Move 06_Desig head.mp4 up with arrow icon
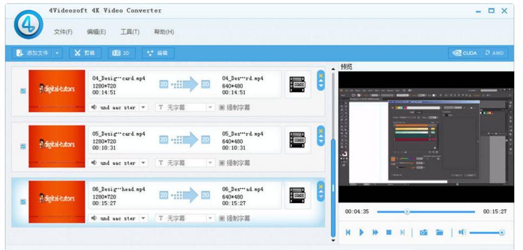 coord(320,191)
